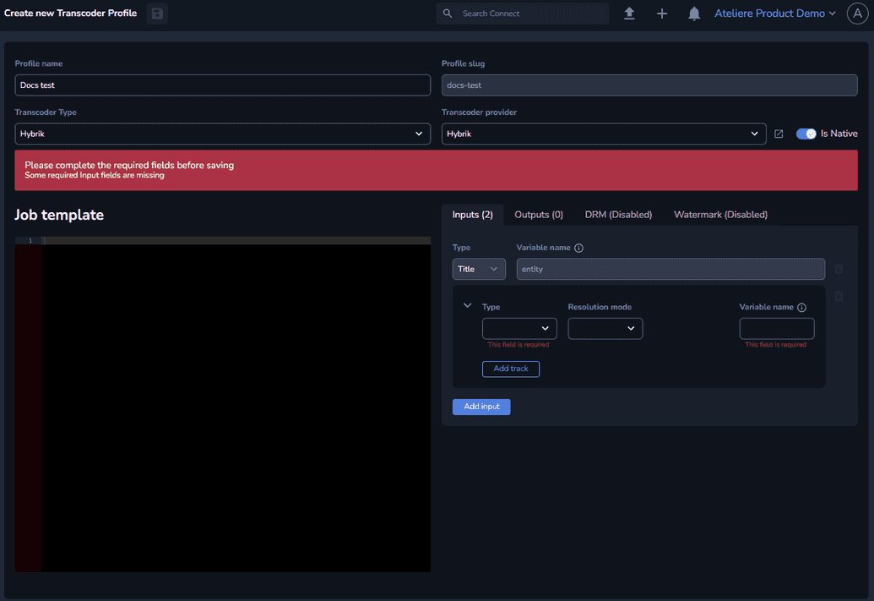
Task: Open the Title type dropdown
Action: pos(479,269)
